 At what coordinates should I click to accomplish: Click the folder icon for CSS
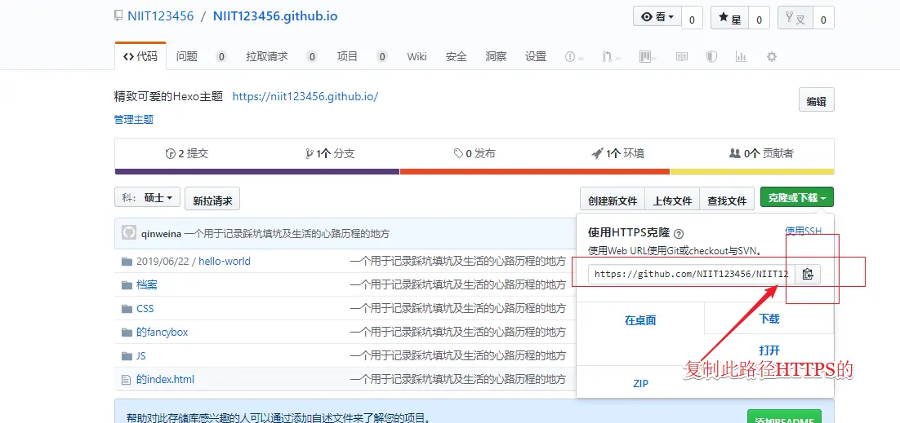coord(127,308)
